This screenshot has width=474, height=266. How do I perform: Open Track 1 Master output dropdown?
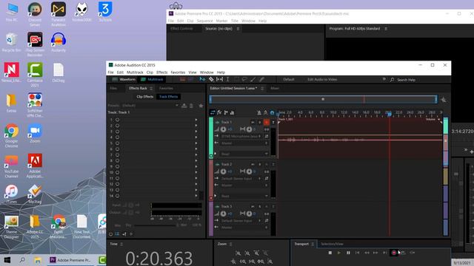click(x=244, y=143)
